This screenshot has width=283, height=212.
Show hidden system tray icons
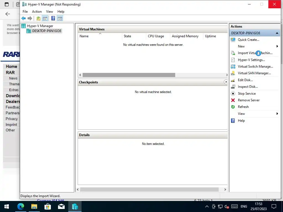207,206
